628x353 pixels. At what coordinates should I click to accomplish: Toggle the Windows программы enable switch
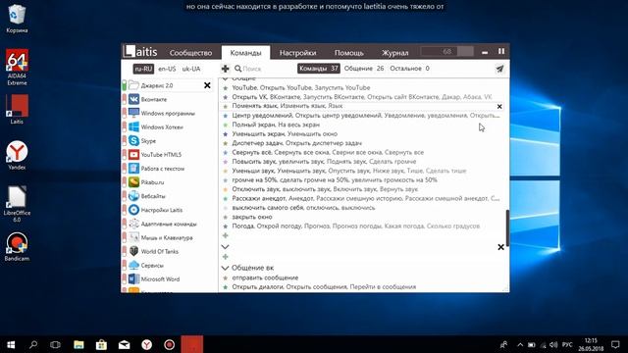click(x=125, y=114)
